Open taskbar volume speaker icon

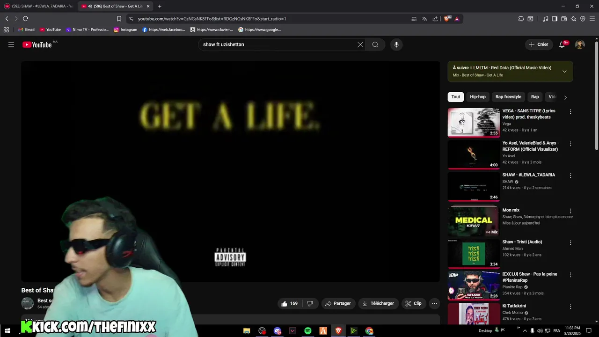click(540, 331)
